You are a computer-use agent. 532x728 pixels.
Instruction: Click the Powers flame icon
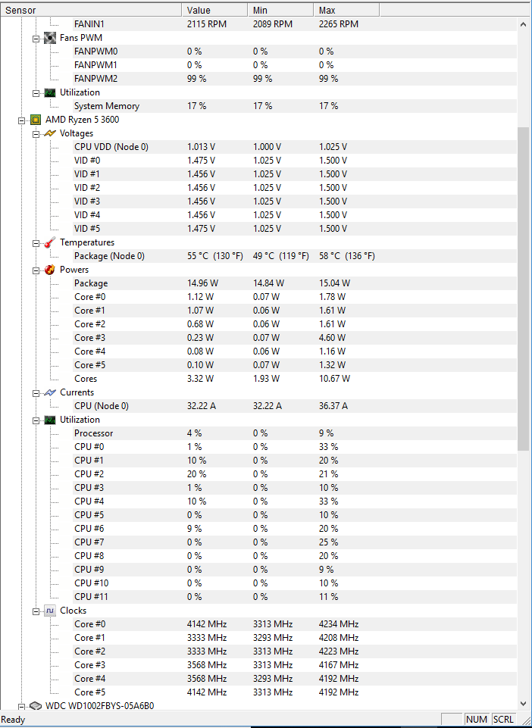pos(50,270)
